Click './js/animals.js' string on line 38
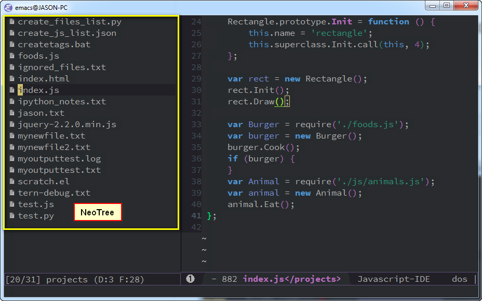The image size is (482, 301). tap(381, 181)
